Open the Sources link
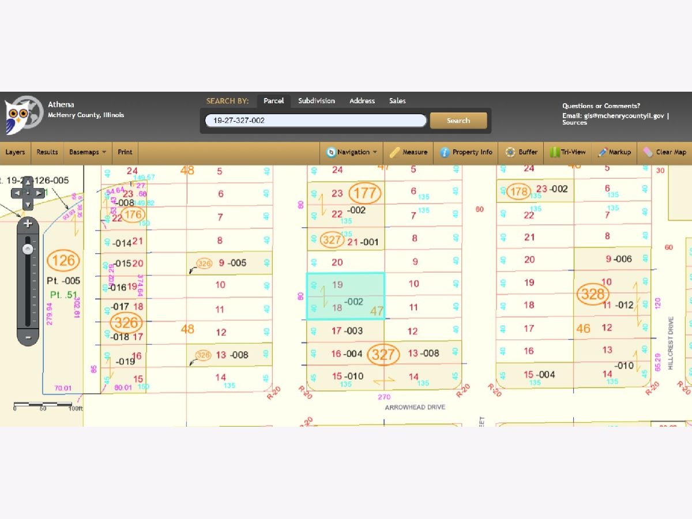Image resolution: width=692 pixels, height=519 pixels. pyautogui.click(x=574, y=123)
